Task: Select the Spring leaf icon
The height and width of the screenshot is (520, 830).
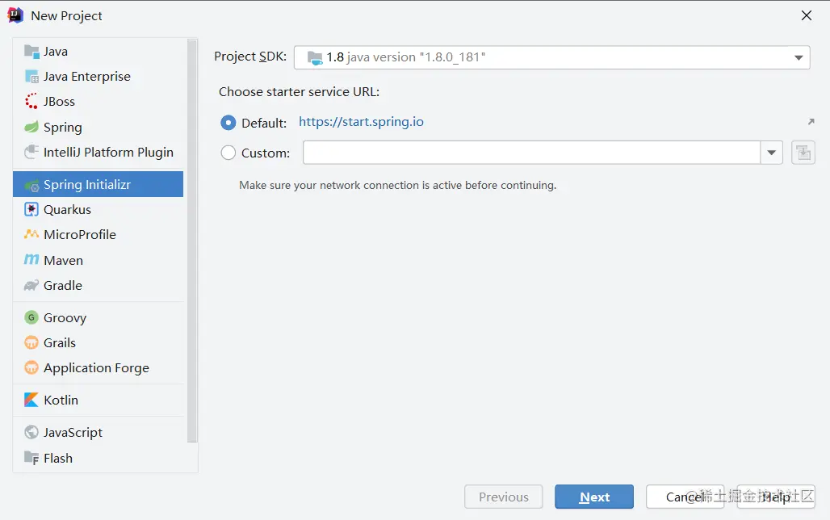Action: coord(31,127)
